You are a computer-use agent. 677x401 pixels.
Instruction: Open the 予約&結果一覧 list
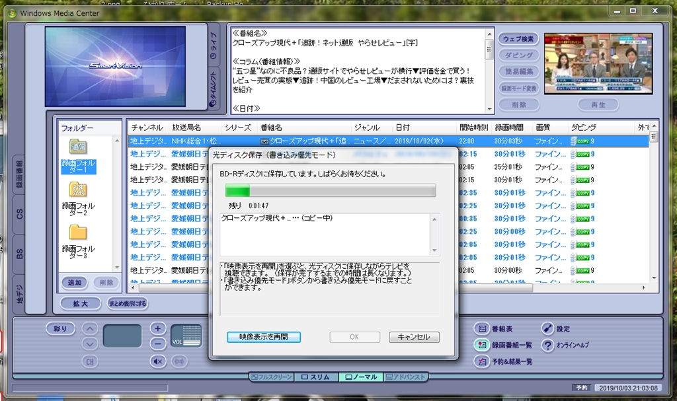tap(504, 361)
